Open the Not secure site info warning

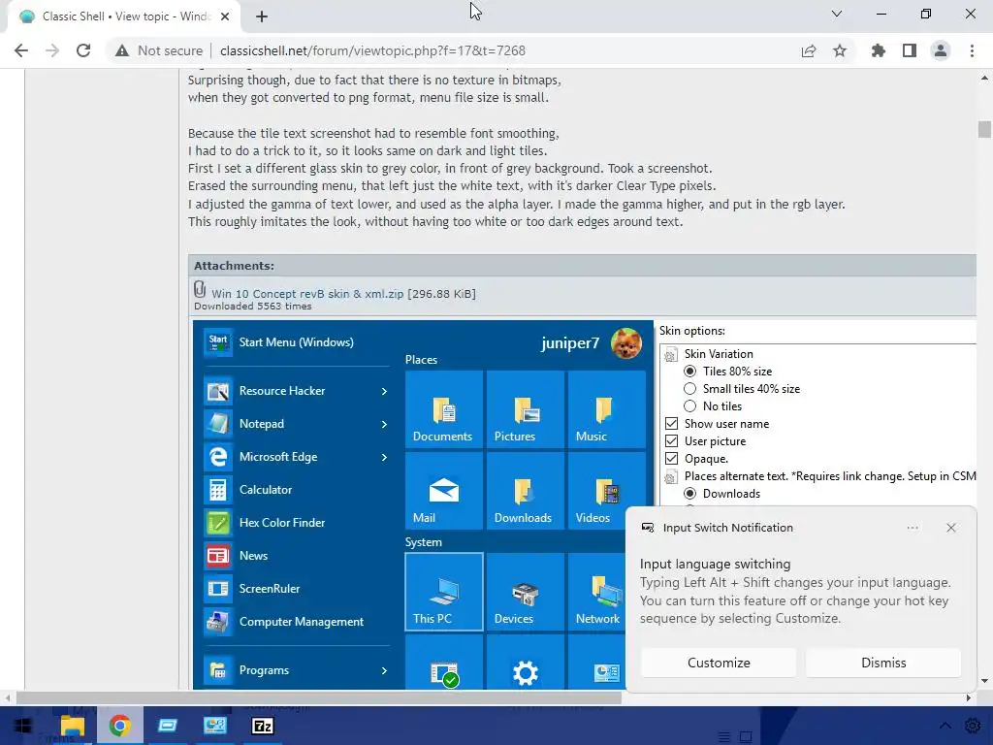coord(159,50)
